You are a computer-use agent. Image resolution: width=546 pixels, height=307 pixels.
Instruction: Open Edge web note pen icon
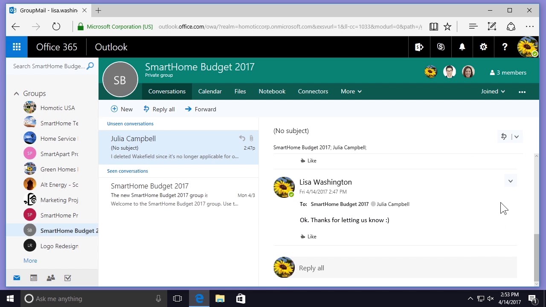(x=492, y=26)
